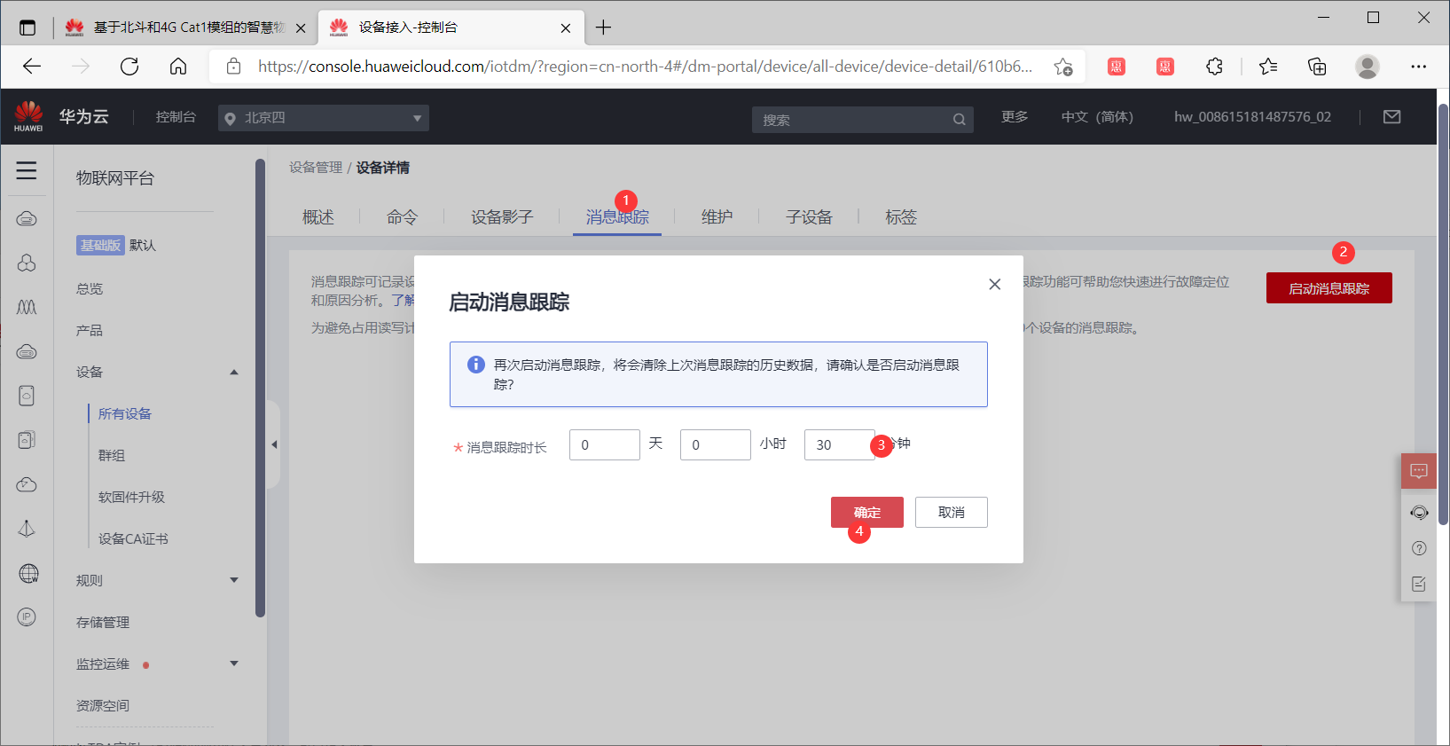
Task: Go to the browser home page
Action: click(x=178, y=67)
